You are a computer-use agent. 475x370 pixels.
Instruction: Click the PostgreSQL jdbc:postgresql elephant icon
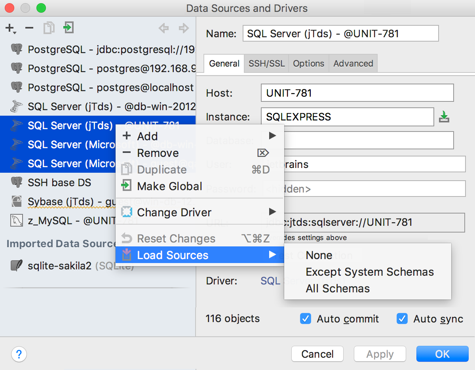[17, 49]
